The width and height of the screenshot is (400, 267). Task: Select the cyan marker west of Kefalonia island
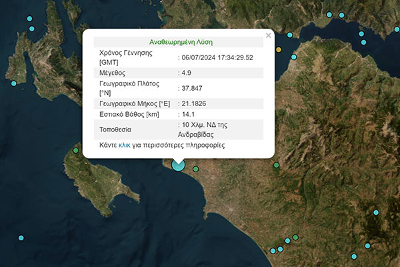[x=13, y=83]
